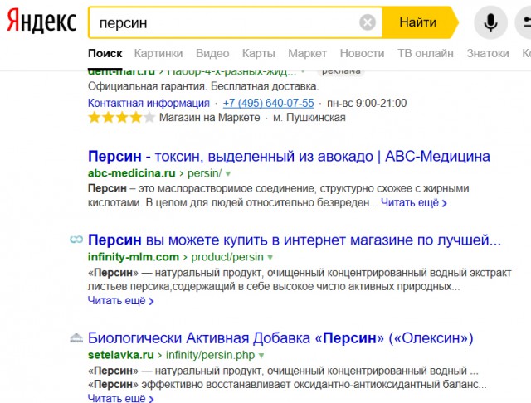Click the setelavka.ru domain link
Screen dimensions: 531x403
click(x=121, y=355)
